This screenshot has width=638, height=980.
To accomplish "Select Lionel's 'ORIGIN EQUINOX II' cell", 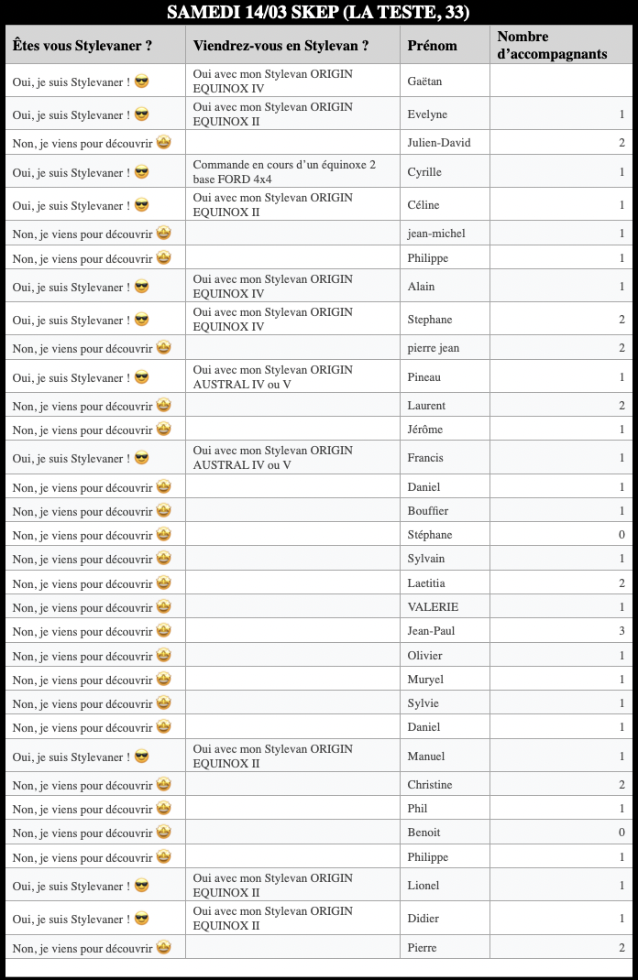I will pyautogui.click(x=272, y=885).
